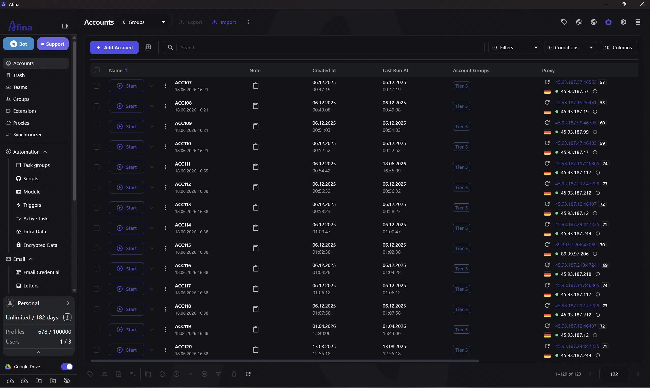This screenshot has height=388, width=650.
Task: Click the Support button
Action: pyautogui.click(x=53, y=44)
